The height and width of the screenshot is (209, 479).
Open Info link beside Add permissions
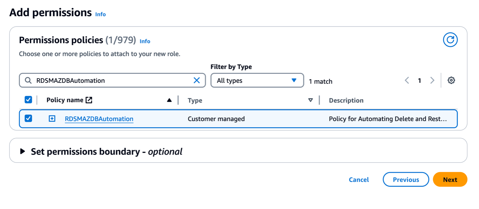100,14
